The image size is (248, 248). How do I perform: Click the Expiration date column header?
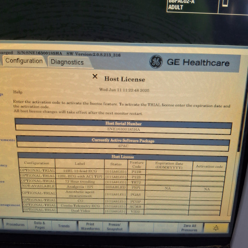coord(169,165)
